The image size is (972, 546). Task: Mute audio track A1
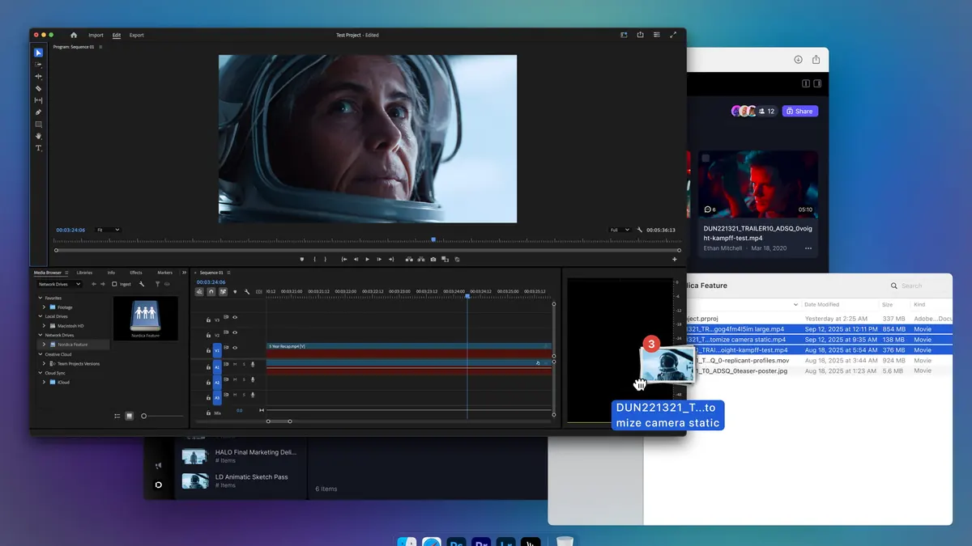(x=234, y=364)
